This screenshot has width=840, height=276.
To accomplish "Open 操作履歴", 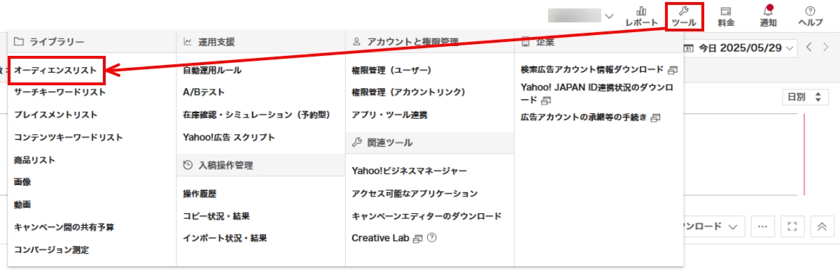I will 200,194.
